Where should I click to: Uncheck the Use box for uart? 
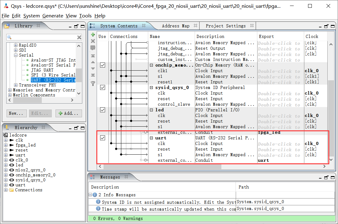(x=102, y=138)
